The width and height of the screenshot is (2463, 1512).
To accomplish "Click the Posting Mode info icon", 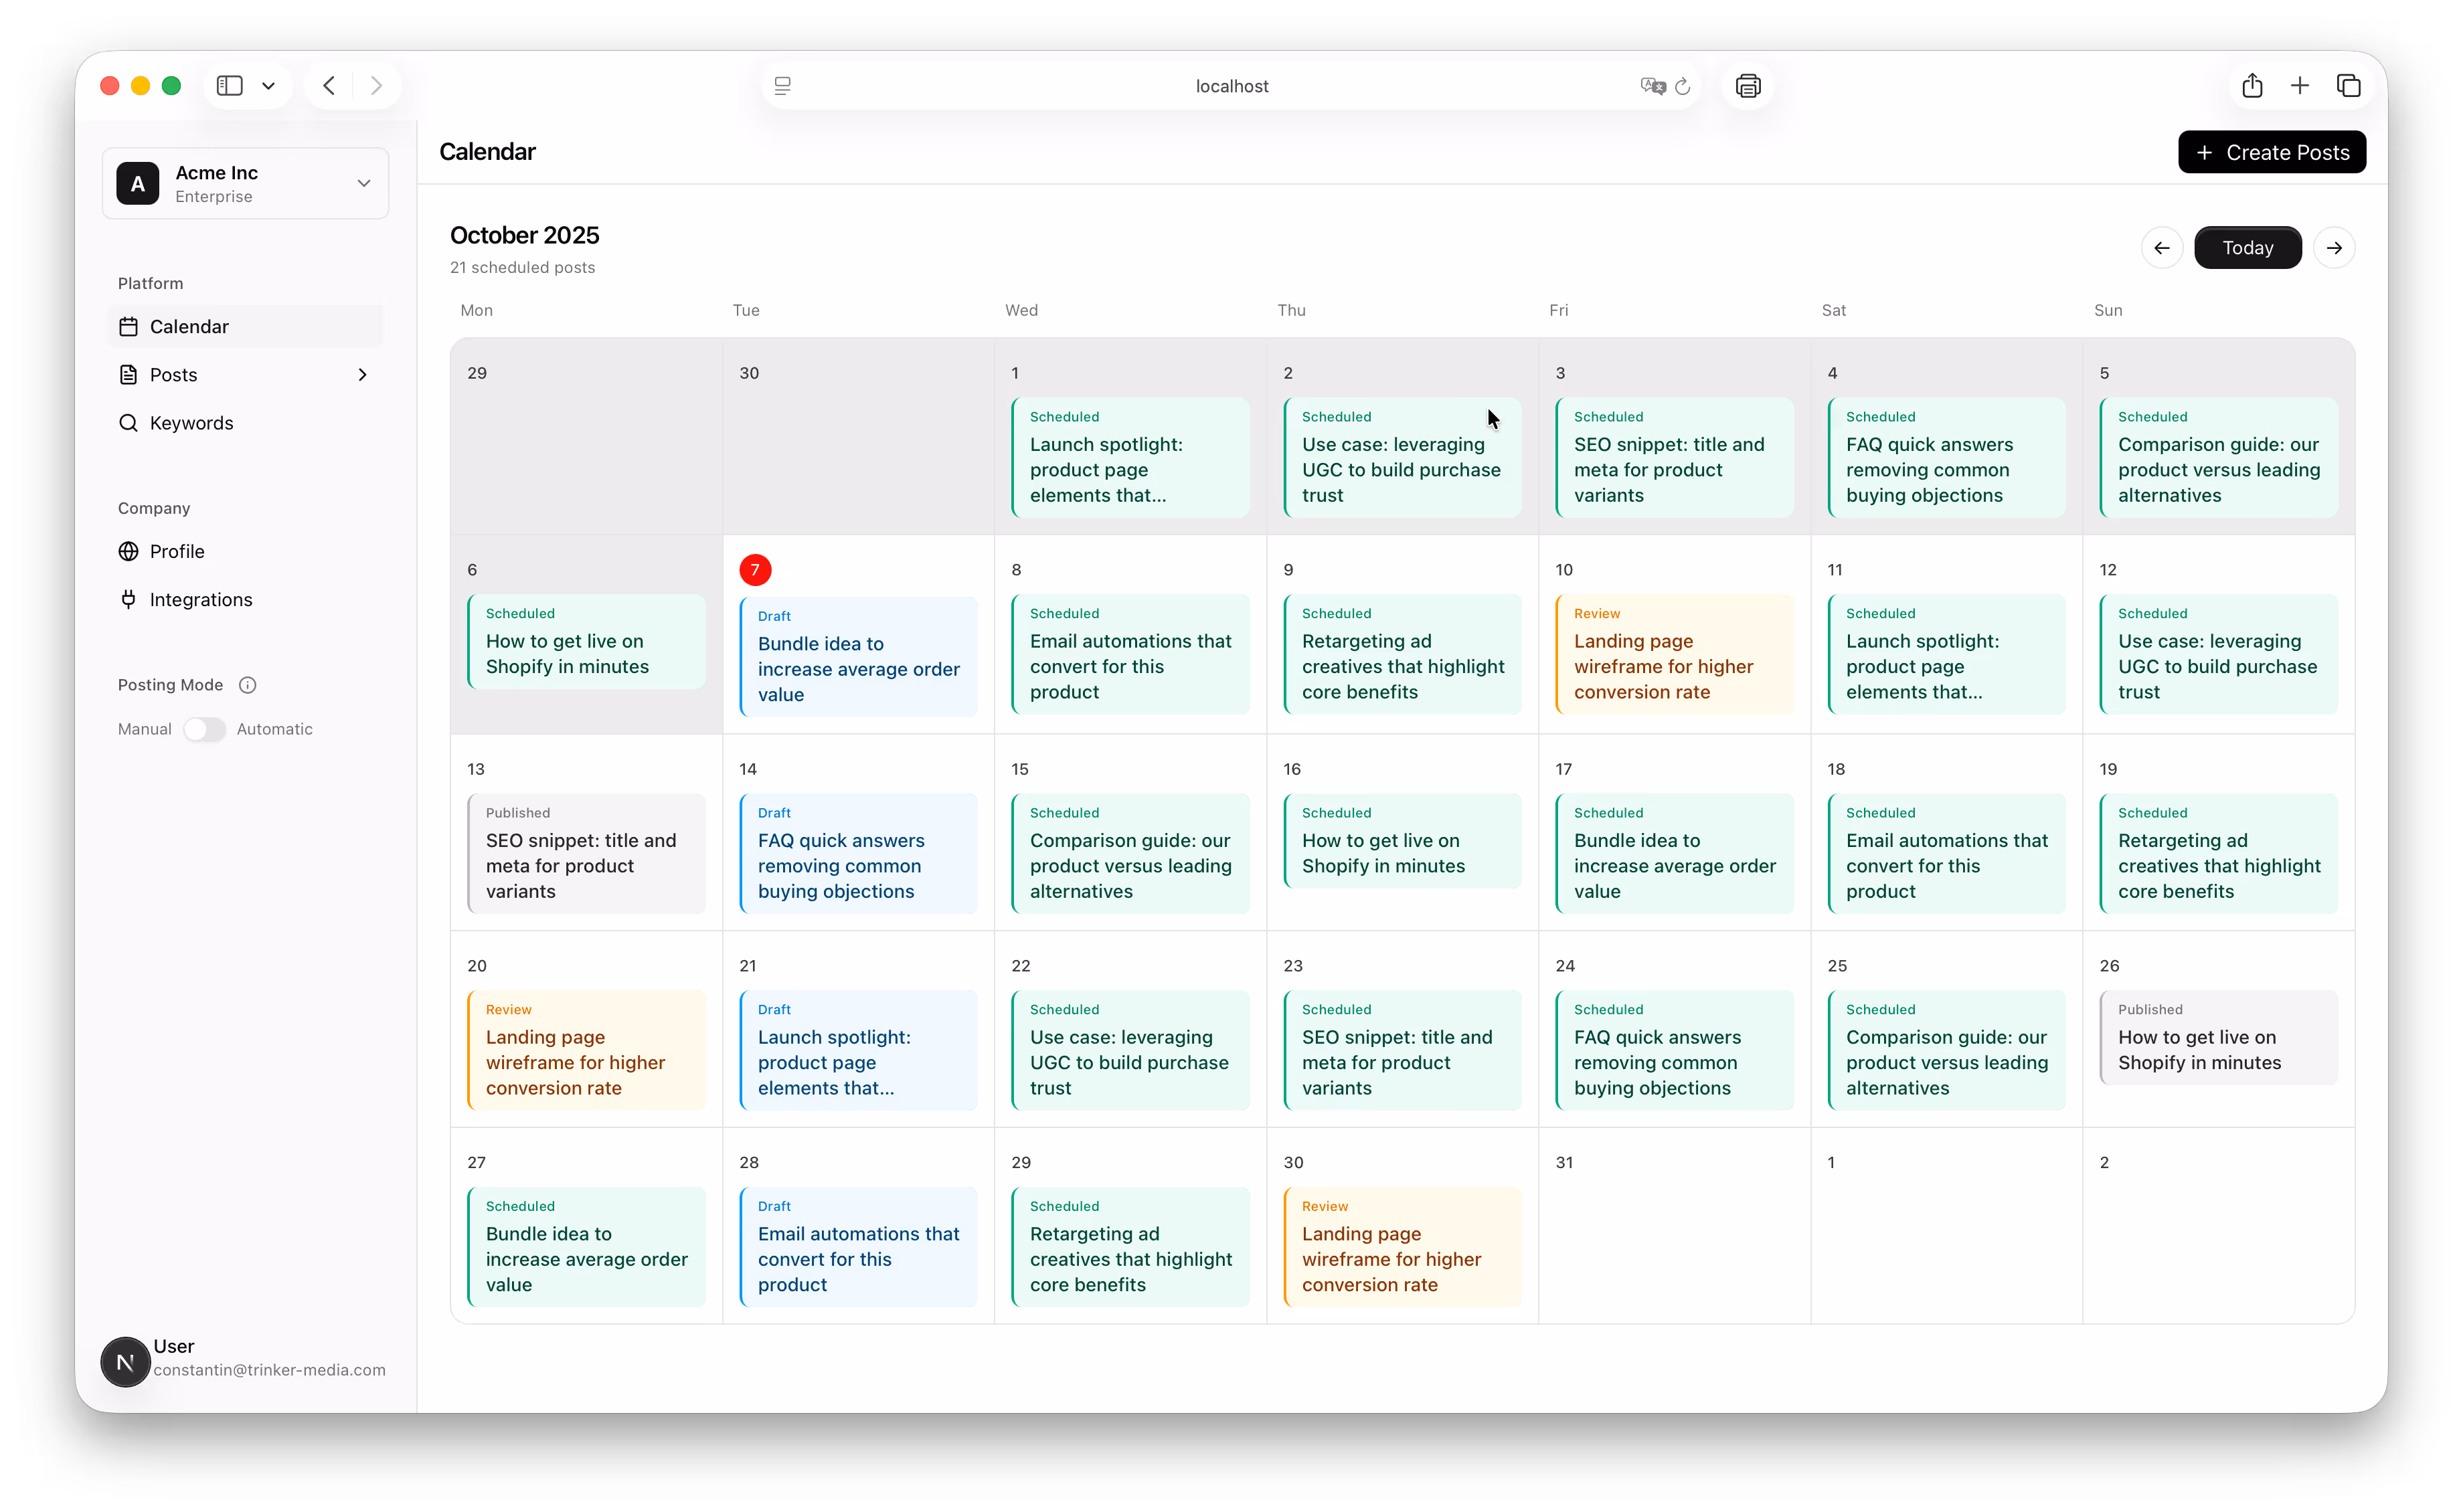I will [248, 685].
